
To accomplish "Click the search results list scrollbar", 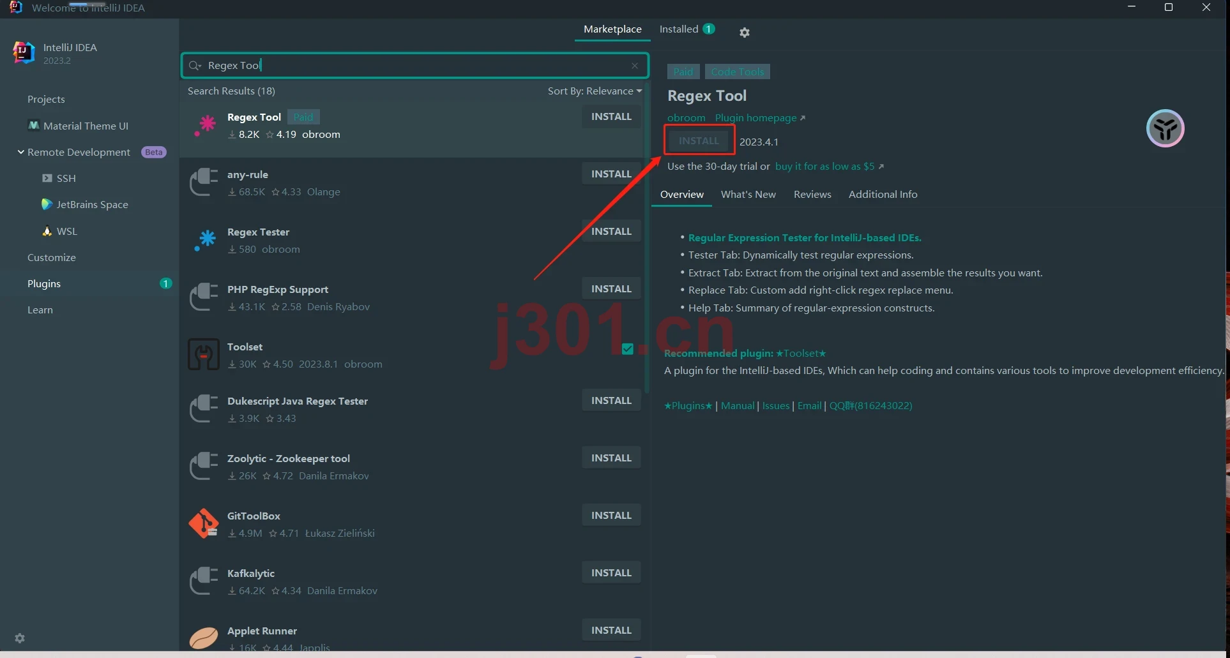I will coord(647,237).
